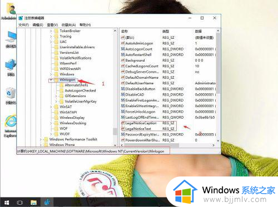Select the WUDF key
Viewport: 278px width, 207px height.
coord(64,134)
